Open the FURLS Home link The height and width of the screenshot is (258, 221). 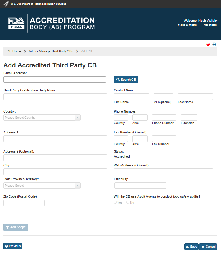click(x=187, y=25)
